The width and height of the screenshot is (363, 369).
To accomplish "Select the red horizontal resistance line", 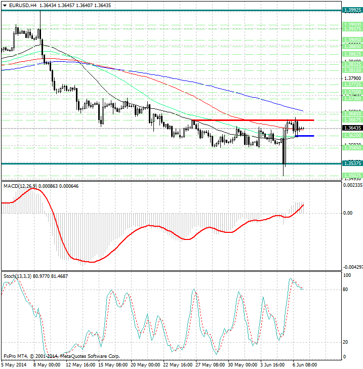I will click(x=254, y=120).
